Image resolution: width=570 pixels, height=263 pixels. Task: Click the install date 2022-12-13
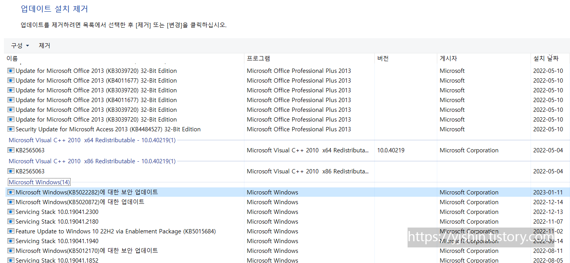click(x=548, y=212)
